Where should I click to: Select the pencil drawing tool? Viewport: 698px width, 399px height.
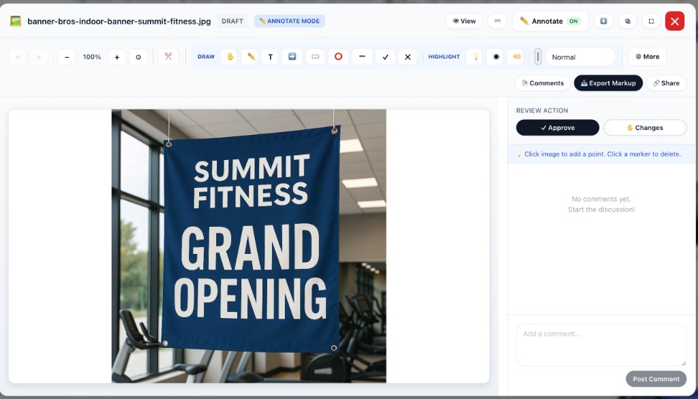(249, 57)
